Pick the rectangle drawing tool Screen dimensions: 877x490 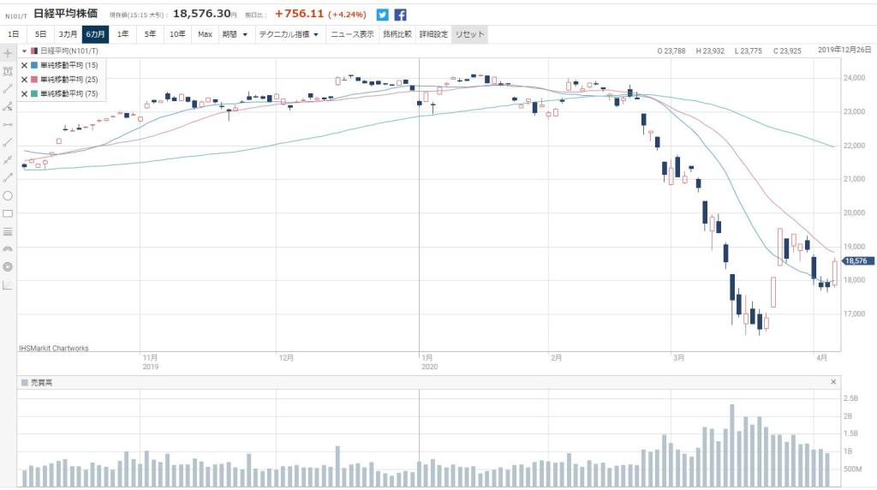tap(8, 213)
